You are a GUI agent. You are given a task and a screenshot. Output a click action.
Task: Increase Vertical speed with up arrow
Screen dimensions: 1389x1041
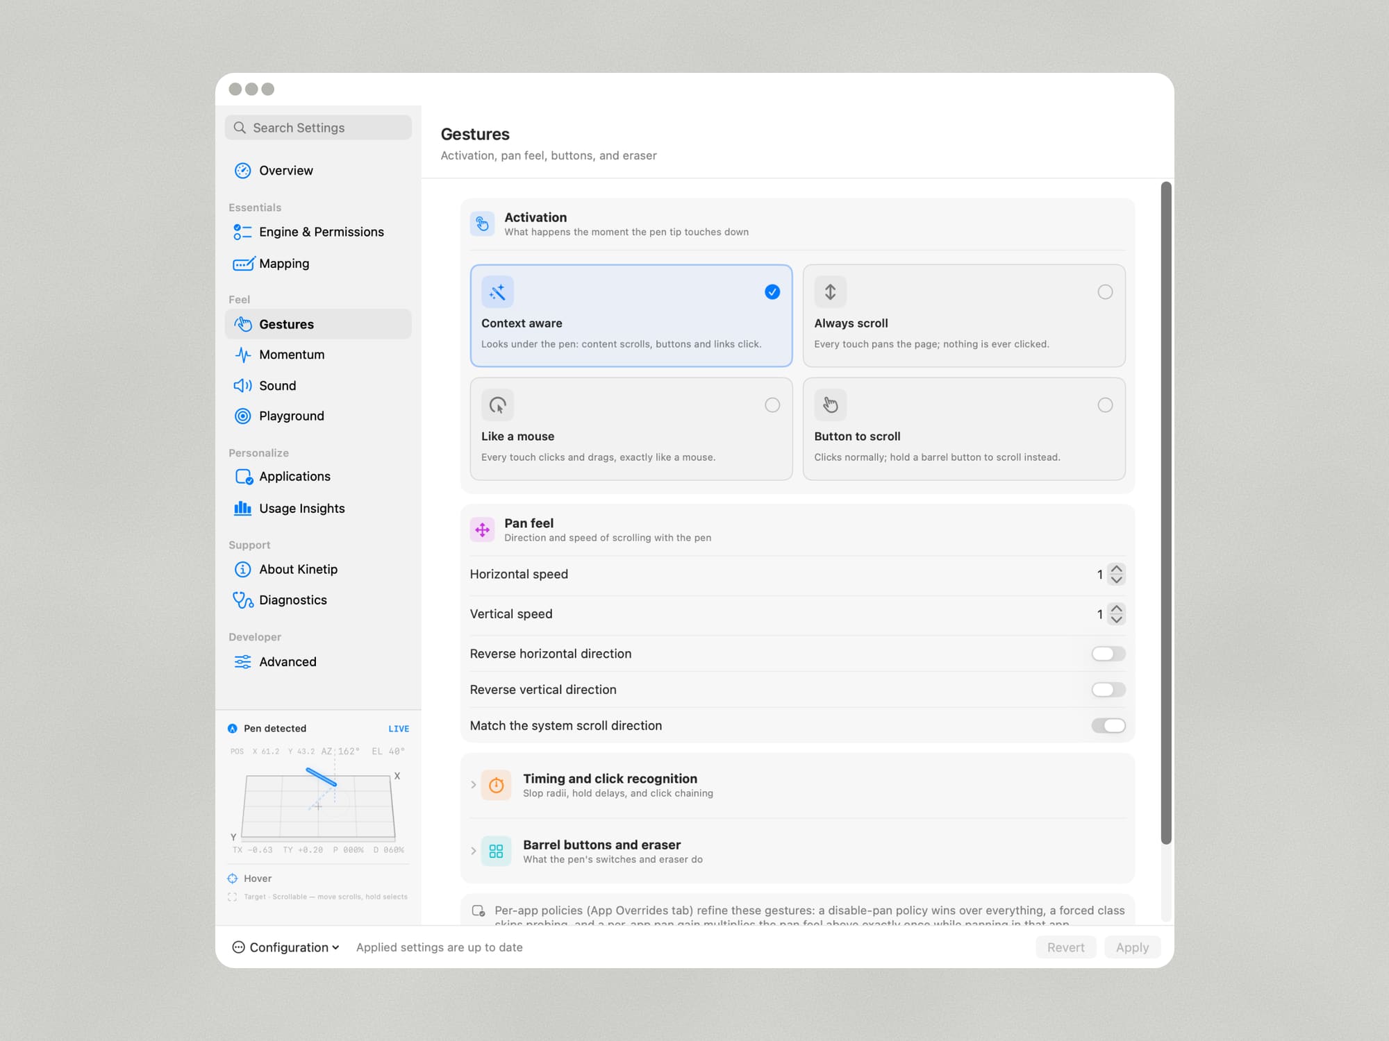(x=1116, y=609)
